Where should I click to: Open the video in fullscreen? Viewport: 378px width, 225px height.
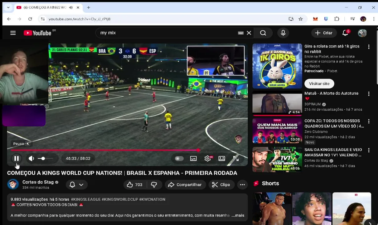click(x=236, y=158)
